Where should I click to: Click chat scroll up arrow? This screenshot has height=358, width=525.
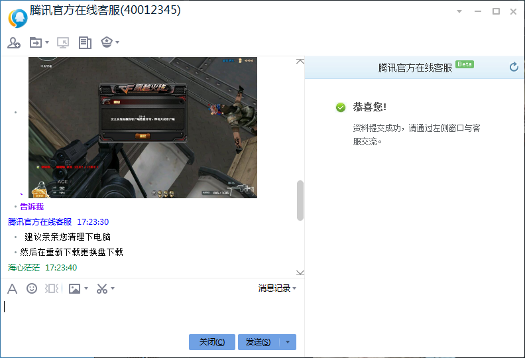(x=300, y=61)
